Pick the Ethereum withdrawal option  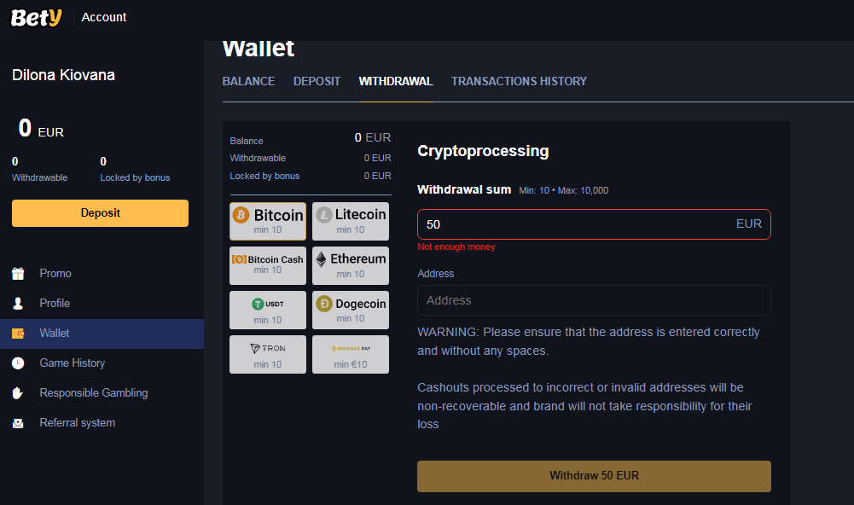coord(350,265)
